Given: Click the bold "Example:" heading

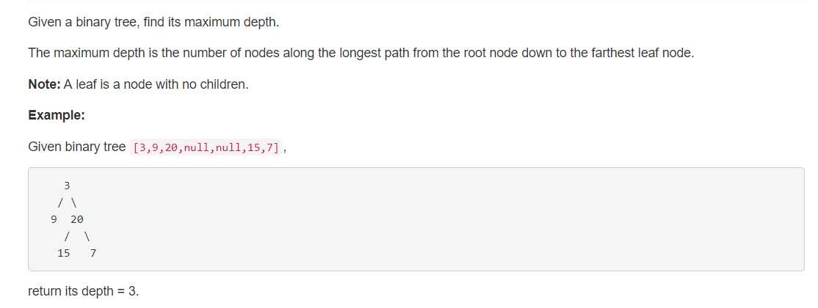Looking at the screenshot, I should tap(57, 115).
